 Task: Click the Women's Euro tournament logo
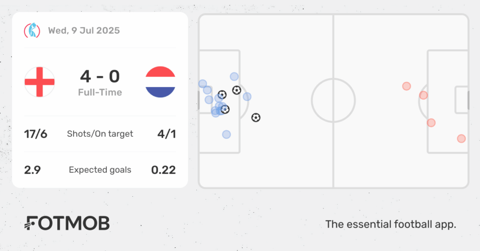click(32, 30)
